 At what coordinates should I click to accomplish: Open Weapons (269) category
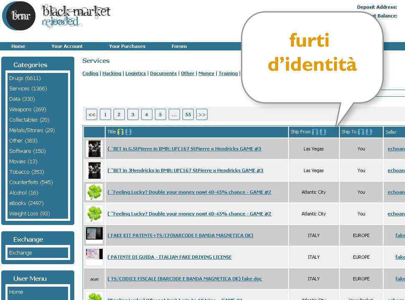tap(28, 109)
